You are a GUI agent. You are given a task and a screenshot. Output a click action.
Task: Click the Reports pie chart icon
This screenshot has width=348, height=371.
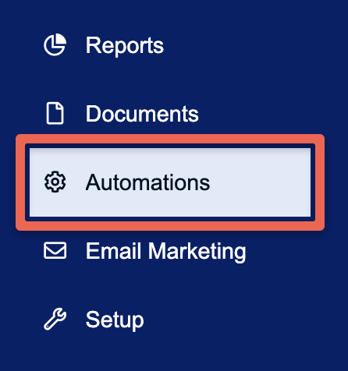point(55,44)
